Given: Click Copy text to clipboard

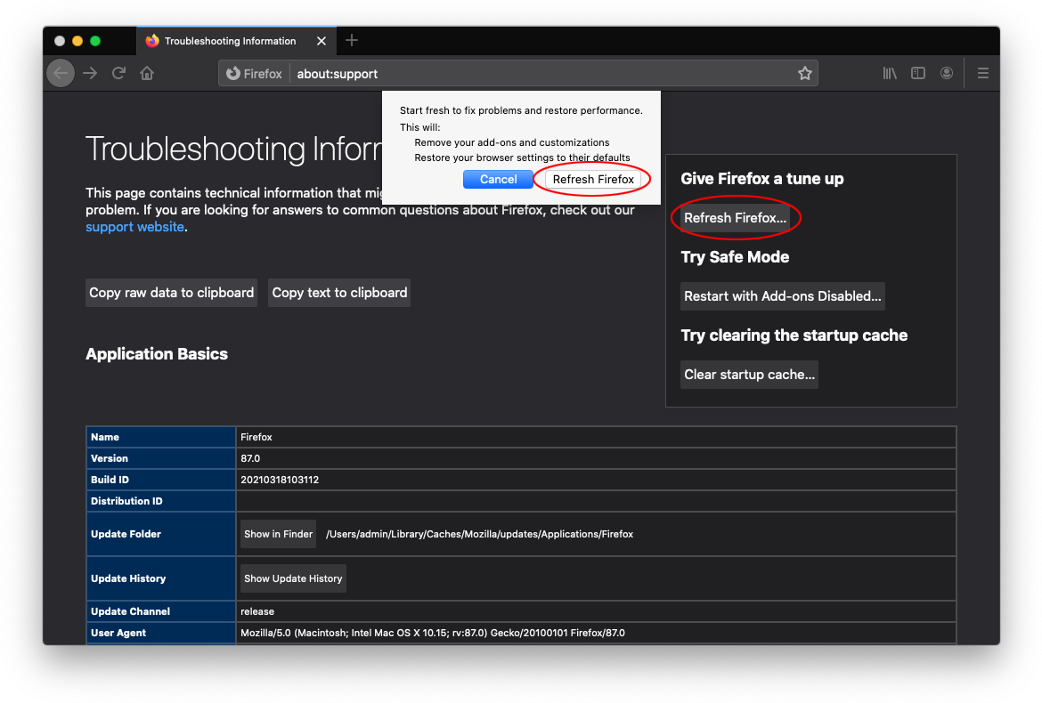Looking at the screenshot, I should 339,293.
